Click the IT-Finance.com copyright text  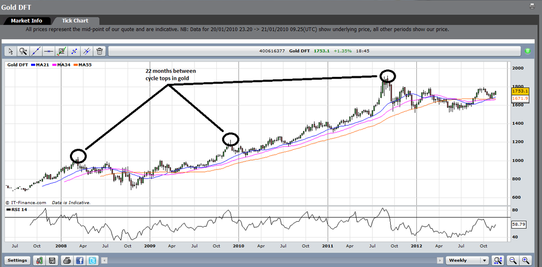(26, 203)
